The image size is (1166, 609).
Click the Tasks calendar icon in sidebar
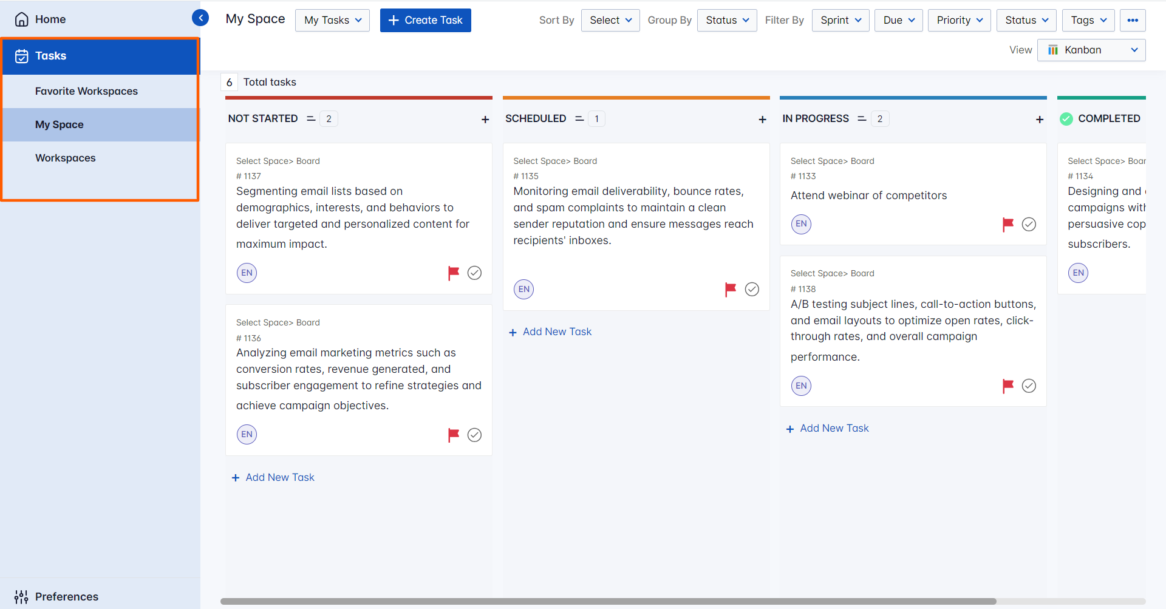click(x=22, y=55)
